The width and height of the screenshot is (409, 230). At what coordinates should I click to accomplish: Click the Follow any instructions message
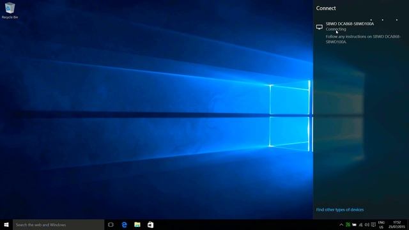coord(363,39)
